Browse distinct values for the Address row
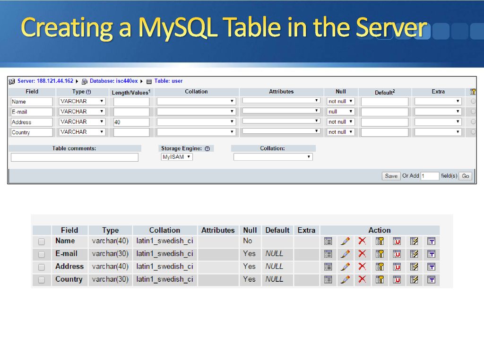Viewport: 484px width, 363px height. pos(328,267)
